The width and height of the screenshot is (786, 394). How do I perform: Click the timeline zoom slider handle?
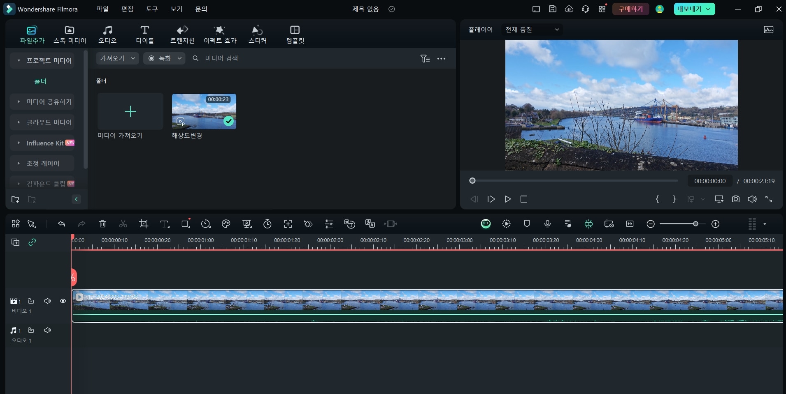tap(695, 224)
